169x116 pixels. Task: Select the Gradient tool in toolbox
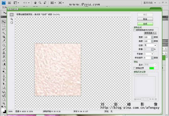tap(4, 64)
